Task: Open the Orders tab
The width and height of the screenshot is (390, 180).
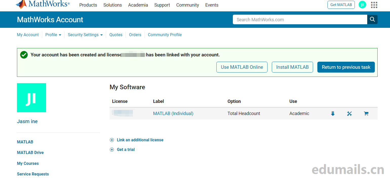Action: click(135, 35)
